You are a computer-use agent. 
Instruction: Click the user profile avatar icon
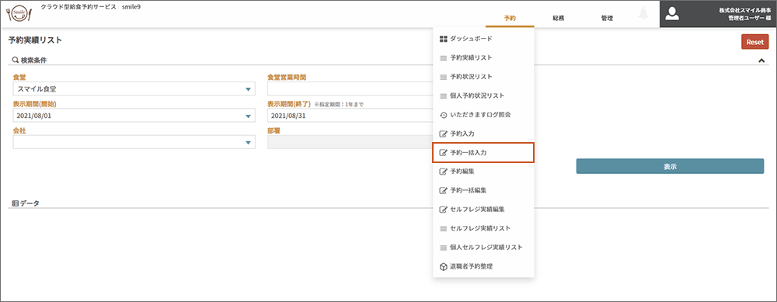pyautogui.click(x=672, y=14)
